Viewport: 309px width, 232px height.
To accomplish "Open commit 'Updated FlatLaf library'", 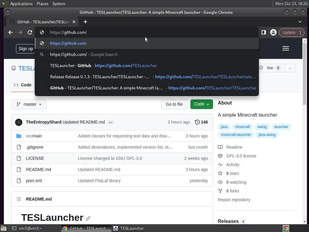I will (99, 181).
